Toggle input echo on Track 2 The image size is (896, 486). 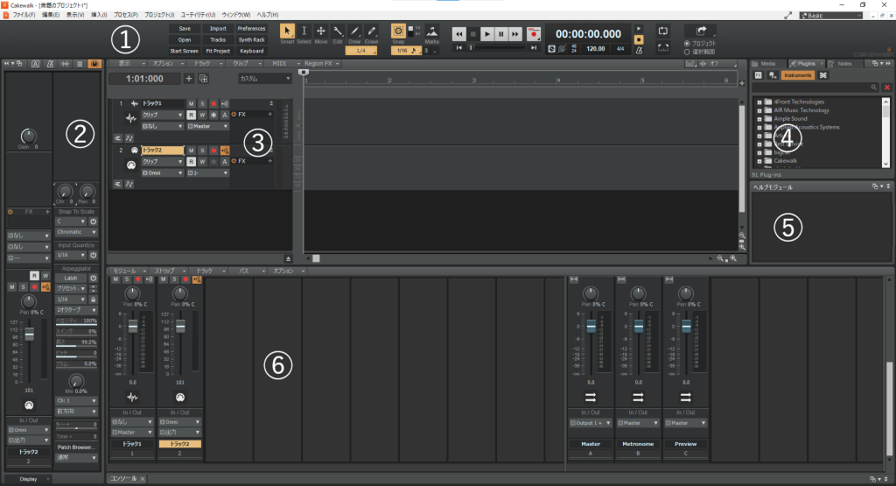pyautogui.click(x=225, y=151)
